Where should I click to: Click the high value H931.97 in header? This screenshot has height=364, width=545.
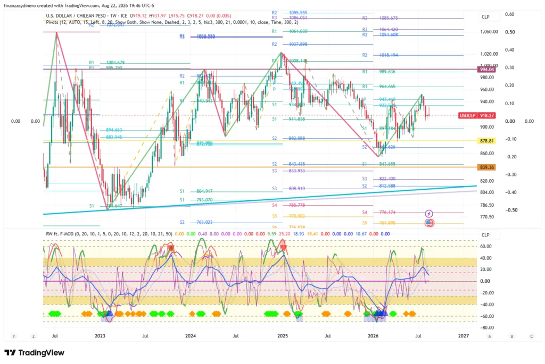[x=158, y=15]
